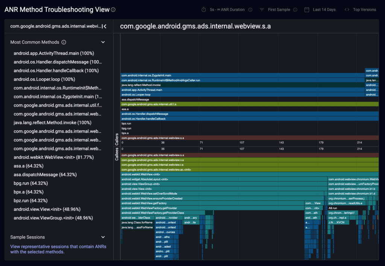Click the code brackets icon for Top Versions
385x266 pixels.
pos(347,10)
